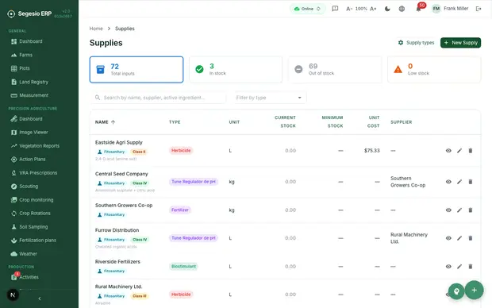492x308 pixels.
Task: Filter by the 69 Out of stock card
Action: coord(335,70)
